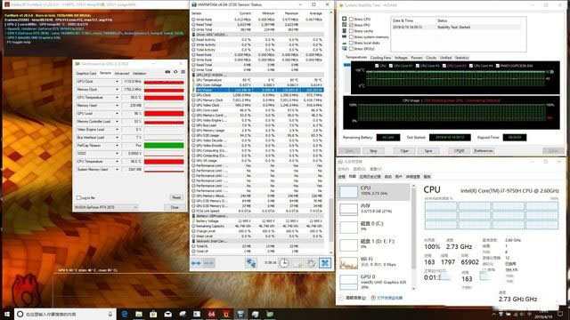Open Cooling Fans tab in AIDA64
Image resolution: width=570 pixels, height=320 pixels.
tap(380, 58)
